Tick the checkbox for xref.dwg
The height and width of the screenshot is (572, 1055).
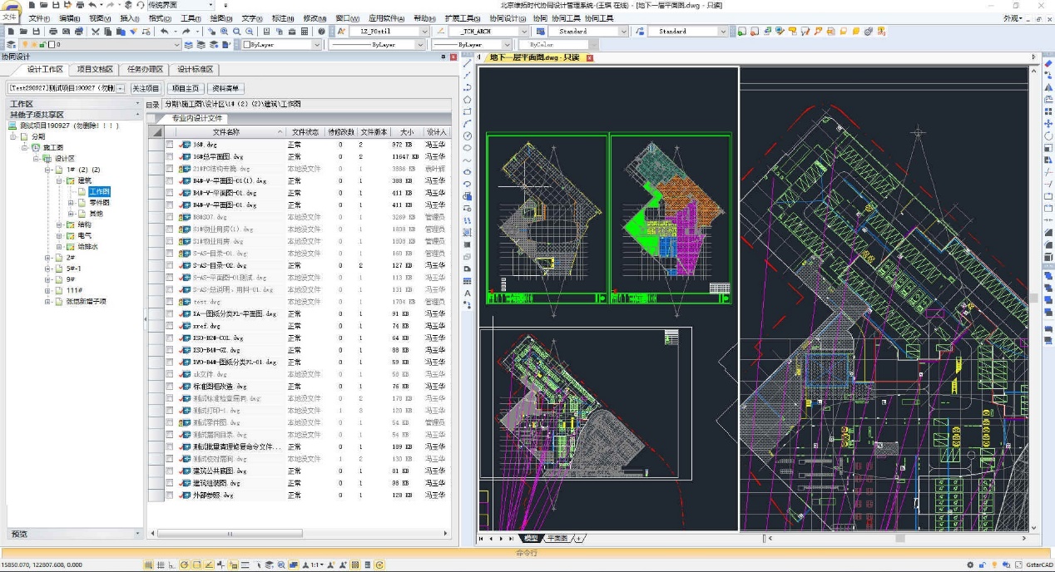(170, 326)
